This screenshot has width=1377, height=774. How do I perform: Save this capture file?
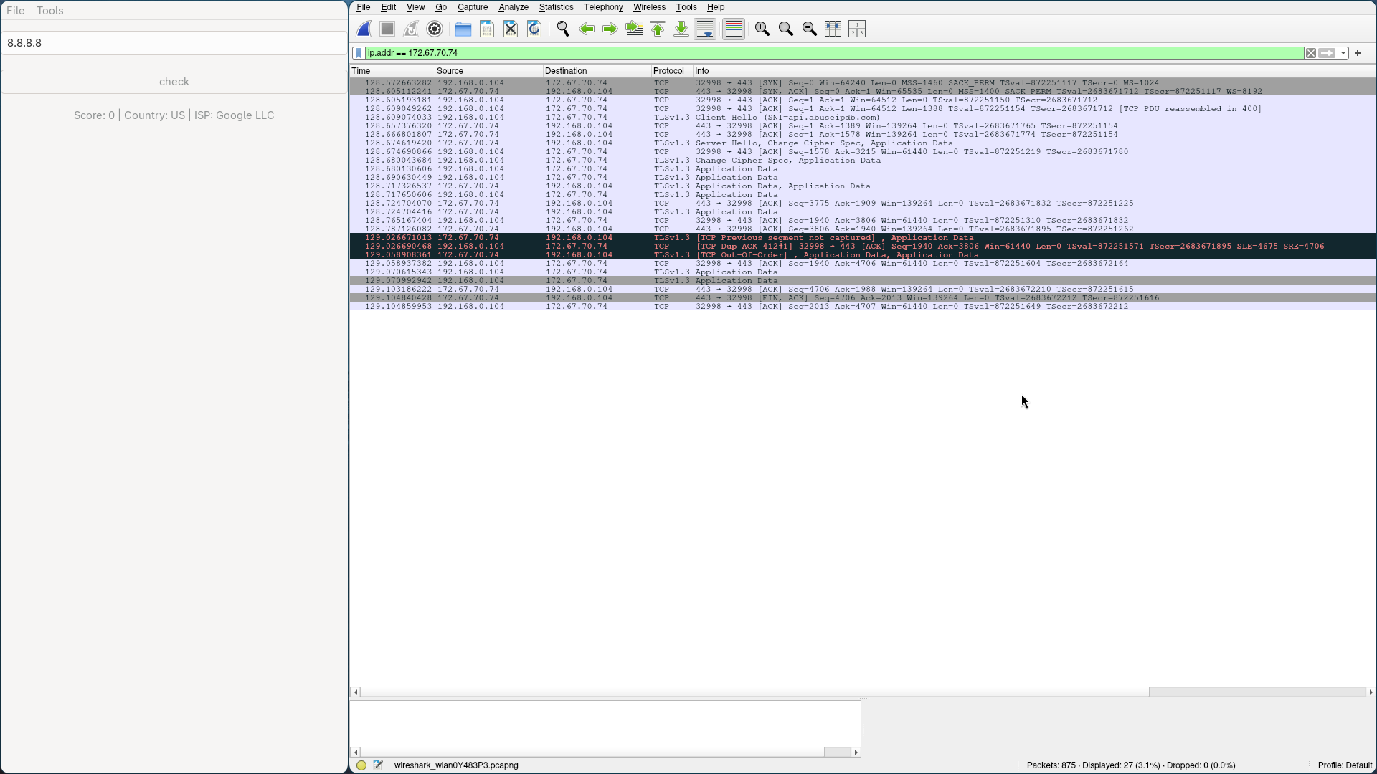coord(487,29)
